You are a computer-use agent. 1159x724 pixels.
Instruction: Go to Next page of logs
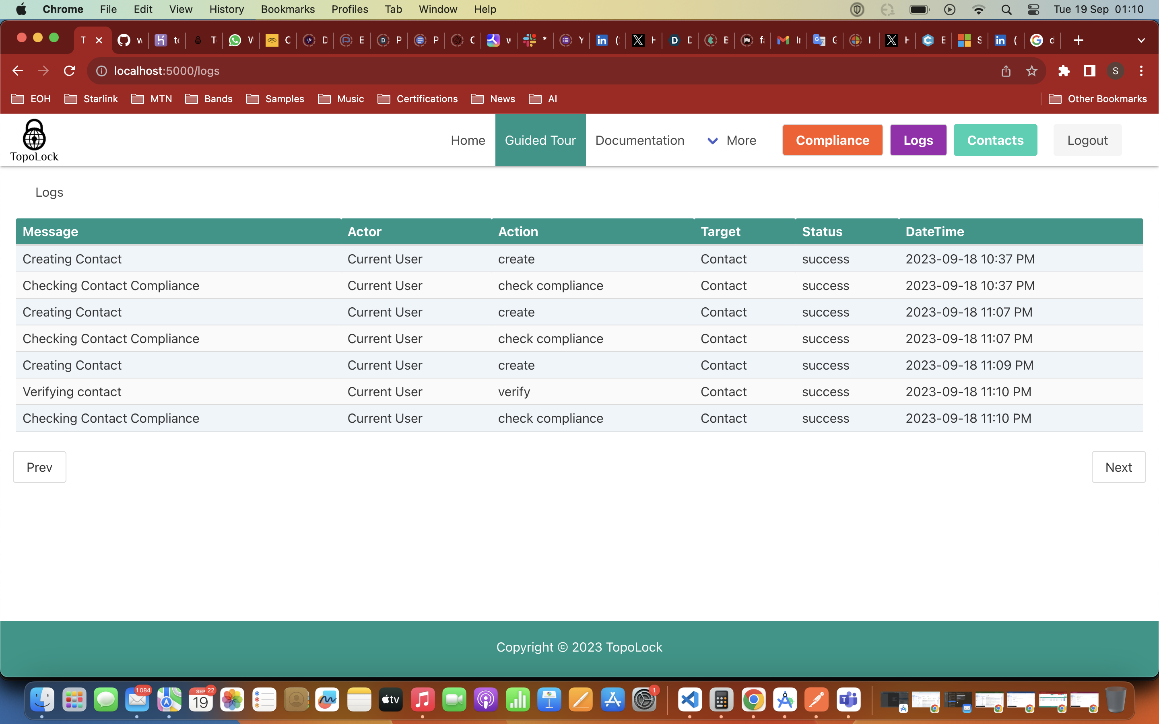(x=1118, y=467)
